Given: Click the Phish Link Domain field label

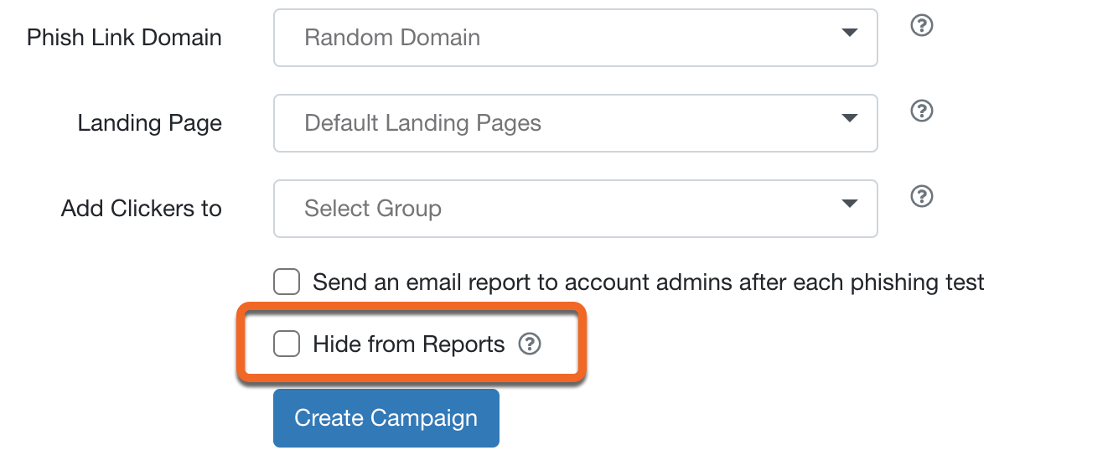Looking at the screenshot, I should (124, 38).
